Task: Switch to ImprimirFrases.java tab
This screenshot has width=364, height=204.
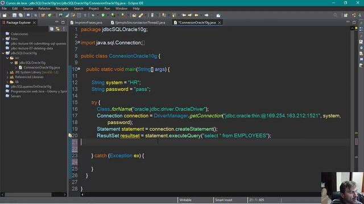Action: click(86, 23)
